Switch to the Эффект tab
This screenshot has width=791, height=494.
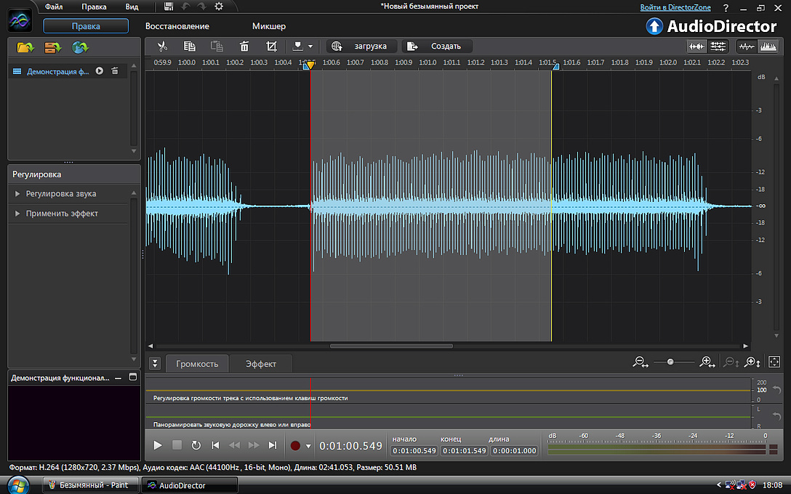[260, 364]
